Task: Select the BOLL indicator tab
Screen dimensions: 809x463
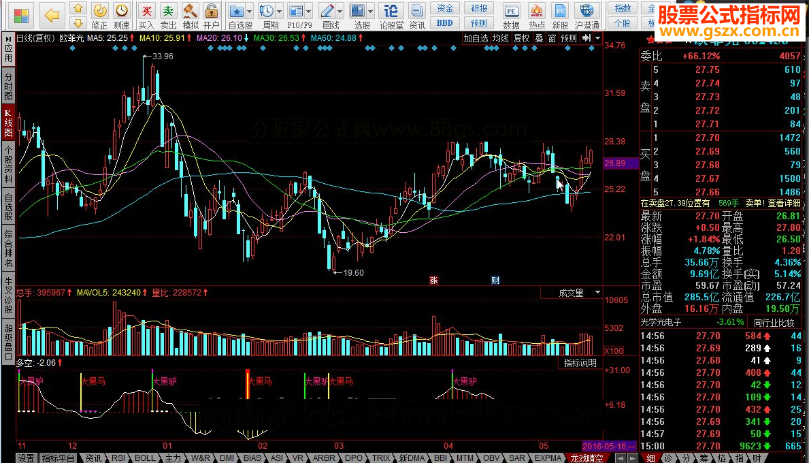Action: coord(145,458)
